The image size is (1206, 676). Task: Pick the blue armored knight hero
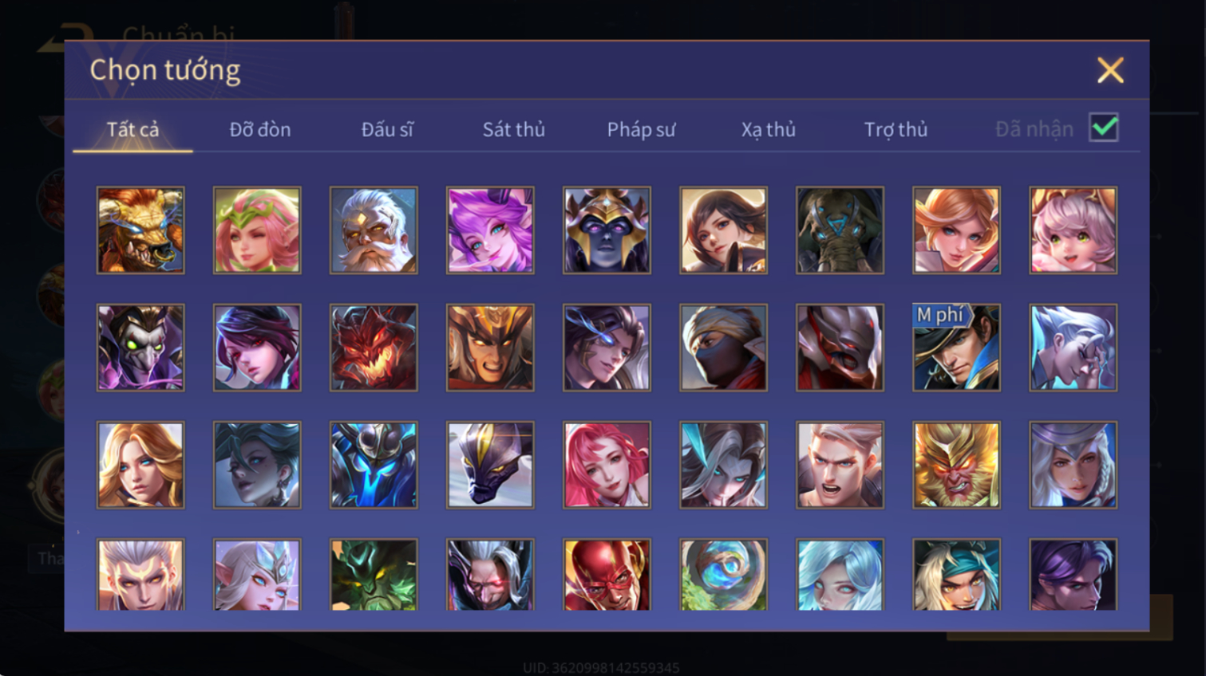click(374, 465)
